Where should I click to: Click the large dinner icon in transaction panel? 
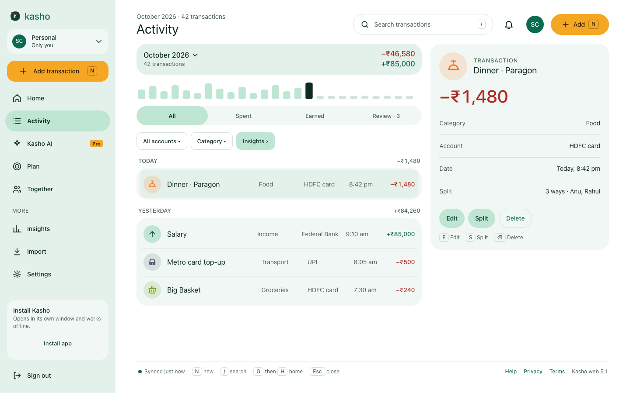click(453, 66)
